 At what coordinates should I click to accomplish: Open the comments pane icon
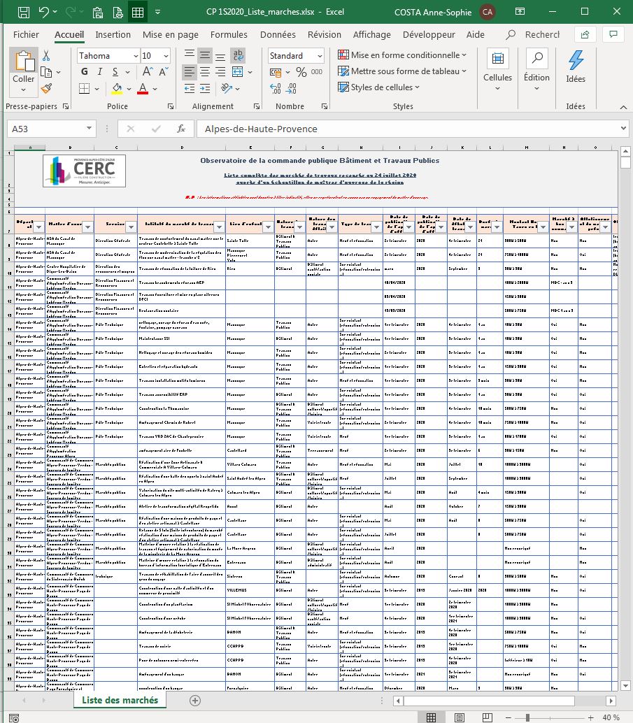click(613, 34)
